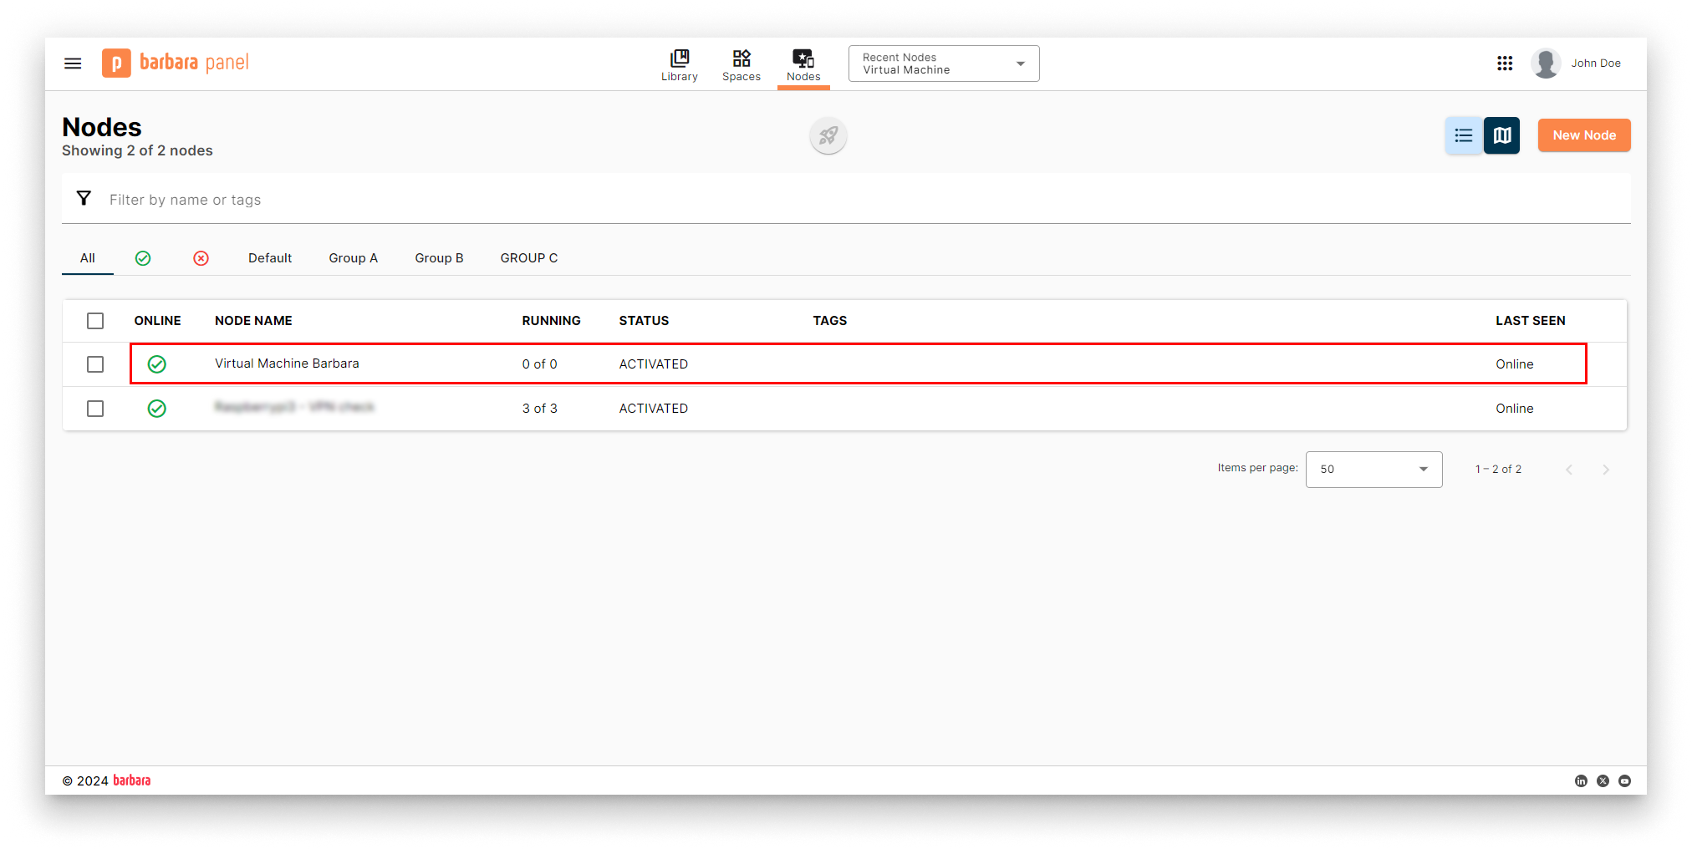Open the apps grid launcher
This screenshot has width=1692, height=849.
coord(1505,64)
